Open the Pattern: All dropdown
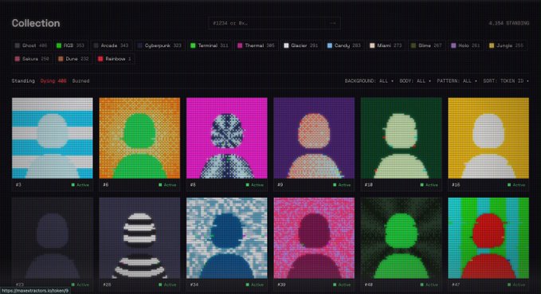Image resolution: width=541 pixels, height=294 pixels. [x=457, y=80]
